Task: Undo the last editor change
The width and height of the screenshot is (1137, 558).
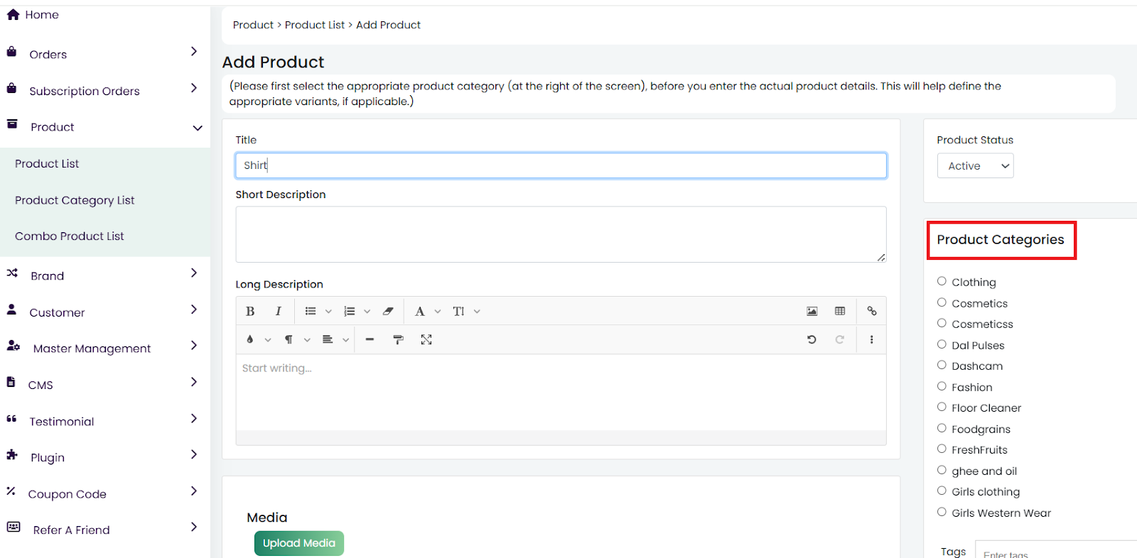Action: 812,339
